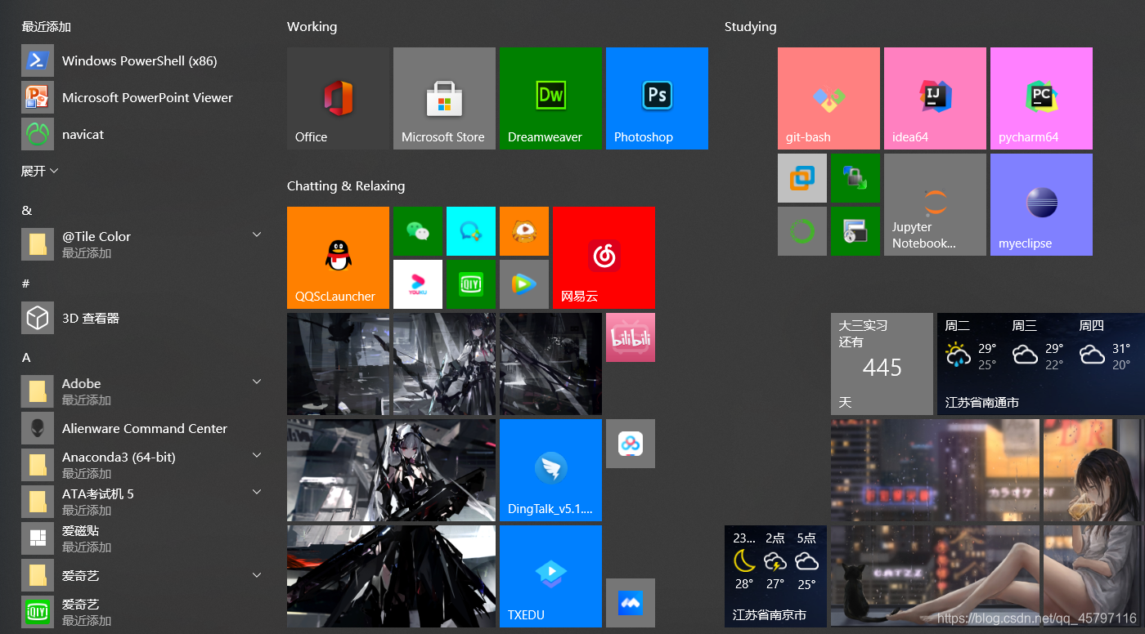The width and height of the screenshot is (1145, 634).
Task: Open the gray tile with green ring icon
Action: [x=802, y=231]
